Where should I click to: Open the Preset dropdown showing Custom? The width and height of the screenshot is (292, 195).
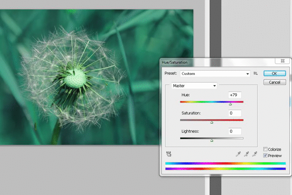click(x=215, y=73)
